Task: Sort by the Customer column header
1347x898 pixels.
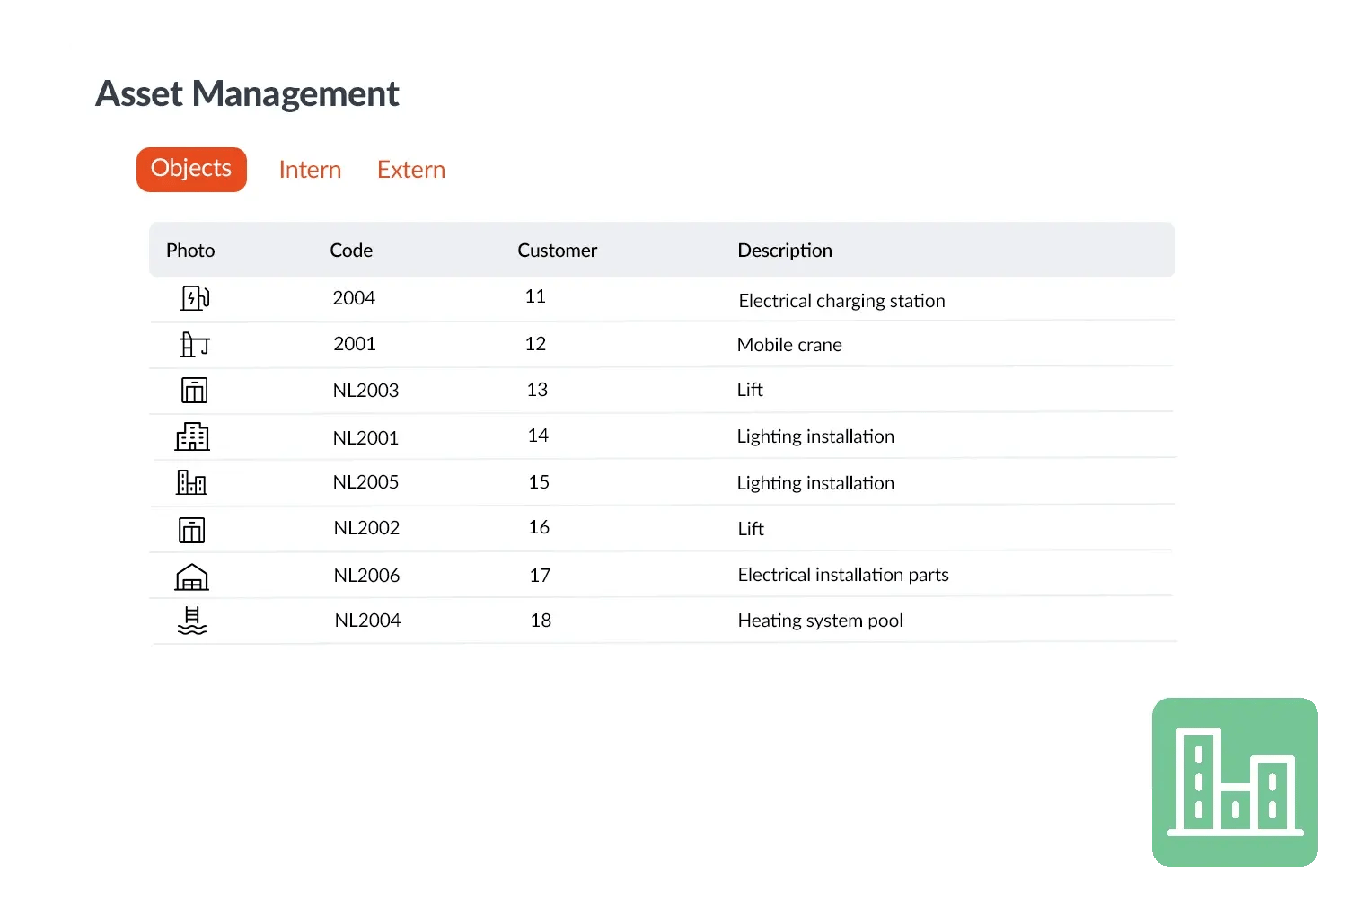Action: (557, 251)
